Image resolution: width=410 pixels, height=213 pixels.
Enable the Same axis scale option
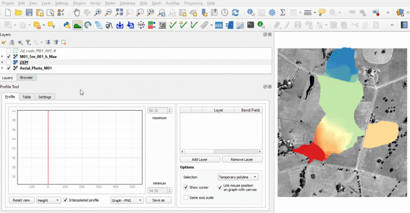point(186,197)
